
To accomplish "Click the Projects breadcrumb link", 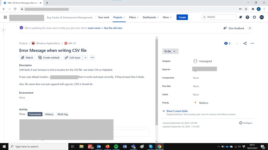I will (x=23, y=43).
